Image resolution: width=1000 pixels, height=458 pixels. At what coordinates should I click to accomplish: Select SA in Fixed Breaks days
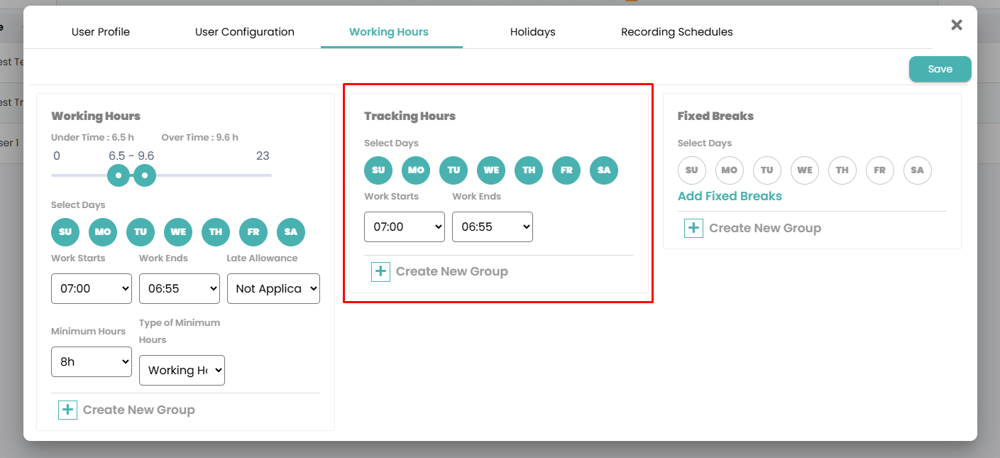pyautogui.click(x=918, y=170)
